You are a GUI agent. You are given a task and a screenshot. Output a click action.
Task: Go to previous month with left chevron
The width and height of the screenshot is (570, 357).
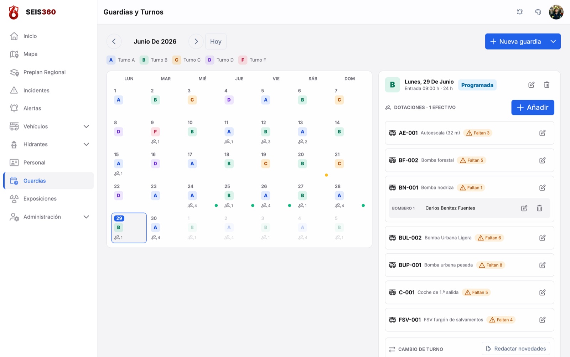114,41
